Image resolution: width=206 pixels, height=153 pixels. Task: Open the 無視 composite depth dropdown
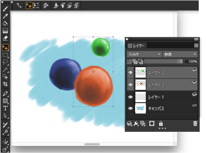pyautogui.click(x=180, y=54)
